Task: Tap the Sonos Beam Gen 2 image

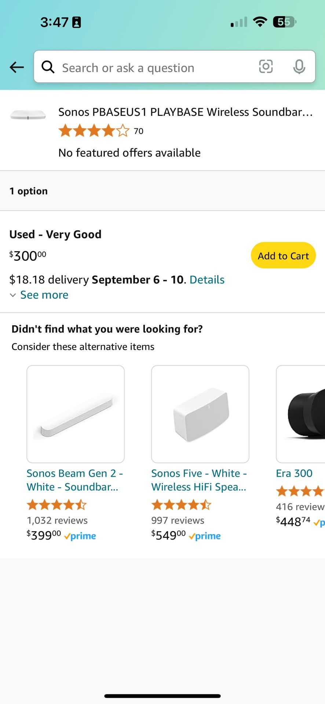Action: click(76, 414)
